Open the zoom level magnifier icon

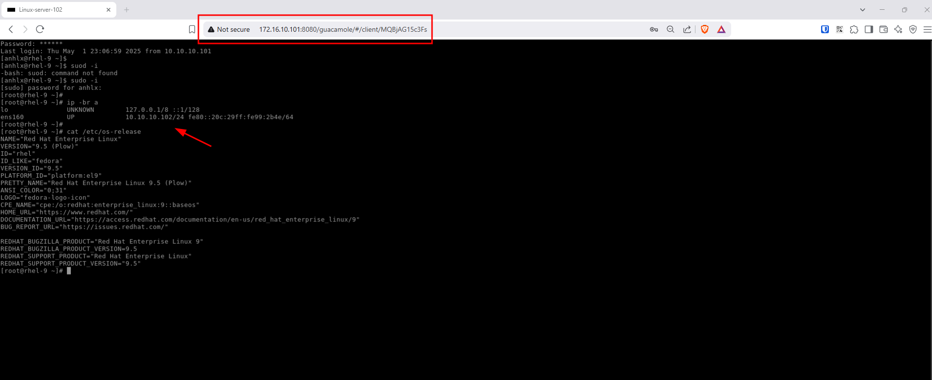coord(671,29)
